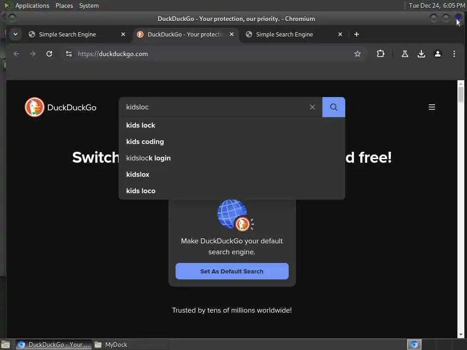The width and height of the screenshot is (467, 350).
Task: Choose suggestion "kids coding"
Action: coord(232,142)
